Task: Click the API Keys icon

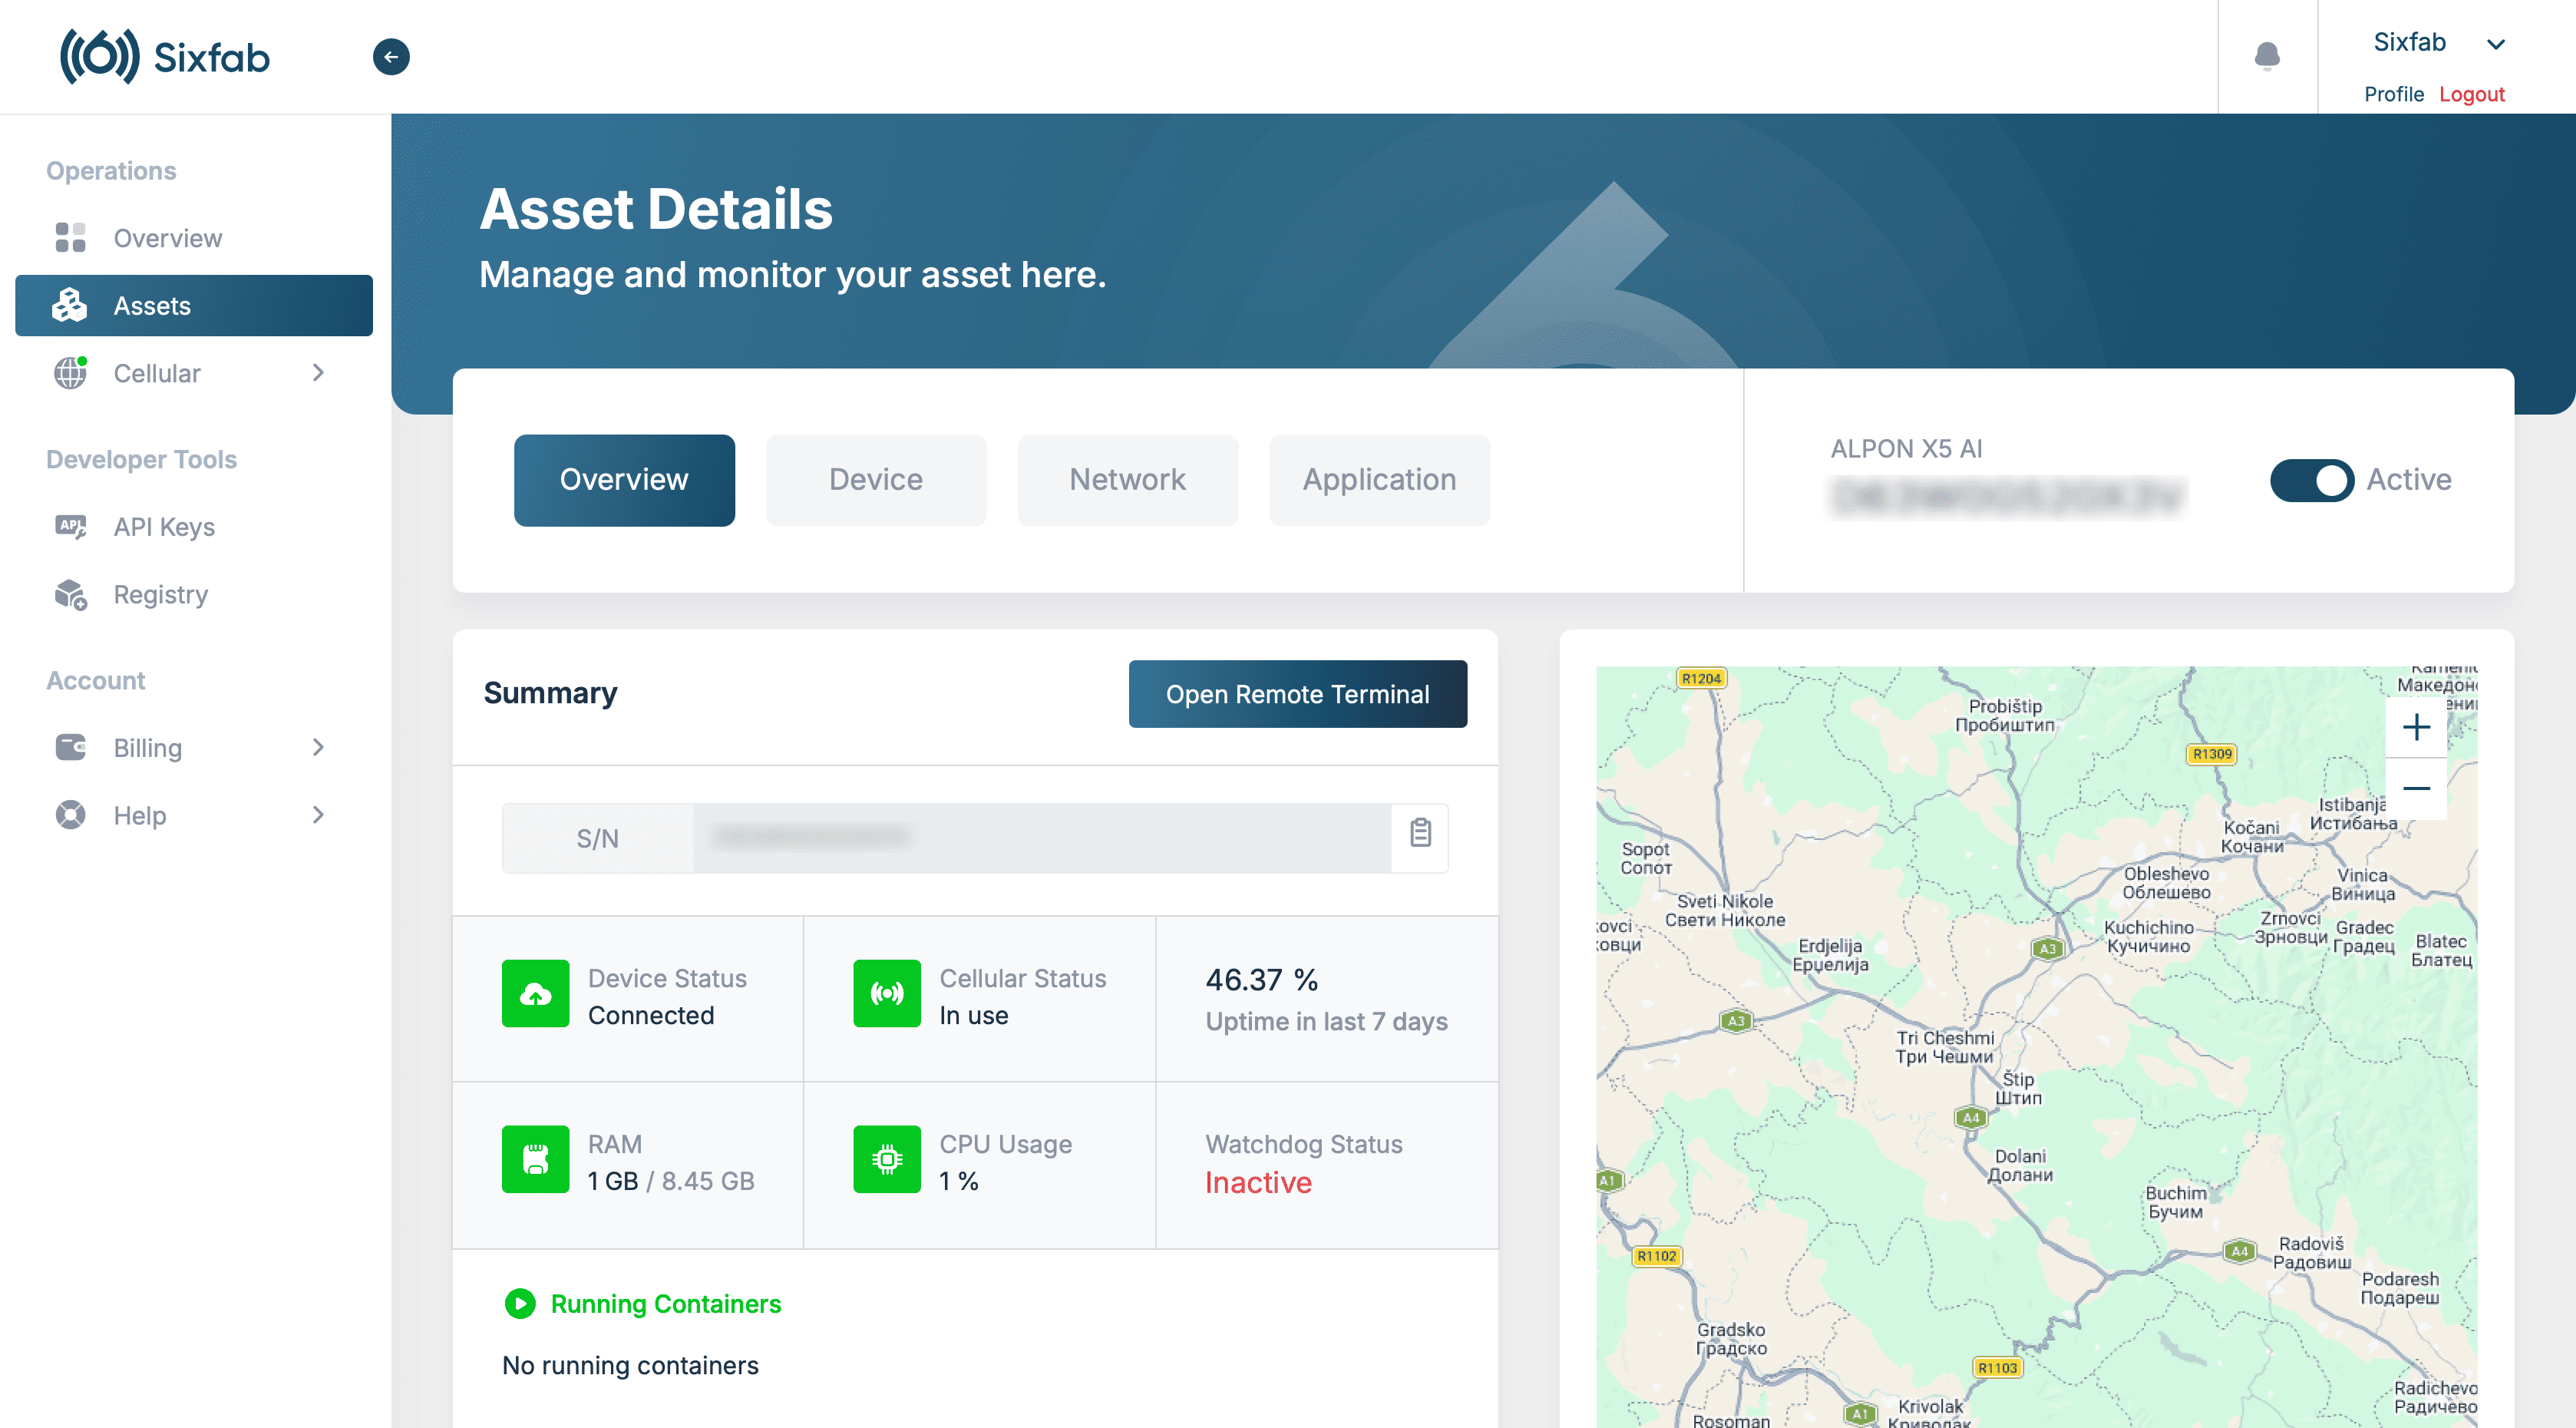Action: pyautogui.click(x=70, y=526)
